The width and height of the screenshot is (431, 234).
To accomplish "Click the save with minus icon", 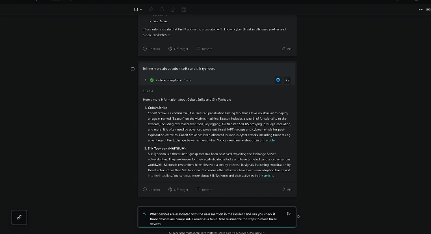I will pyautogui.click(x=184, y=9).
